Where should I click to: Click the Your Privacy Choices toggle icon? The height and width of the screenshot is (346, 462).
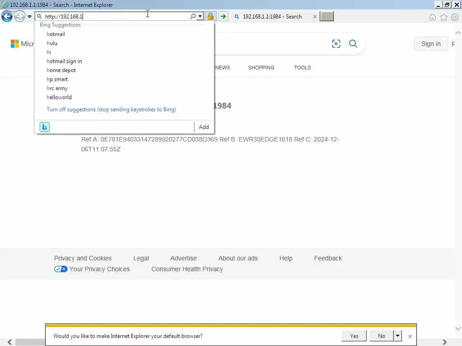coord(61,269)
